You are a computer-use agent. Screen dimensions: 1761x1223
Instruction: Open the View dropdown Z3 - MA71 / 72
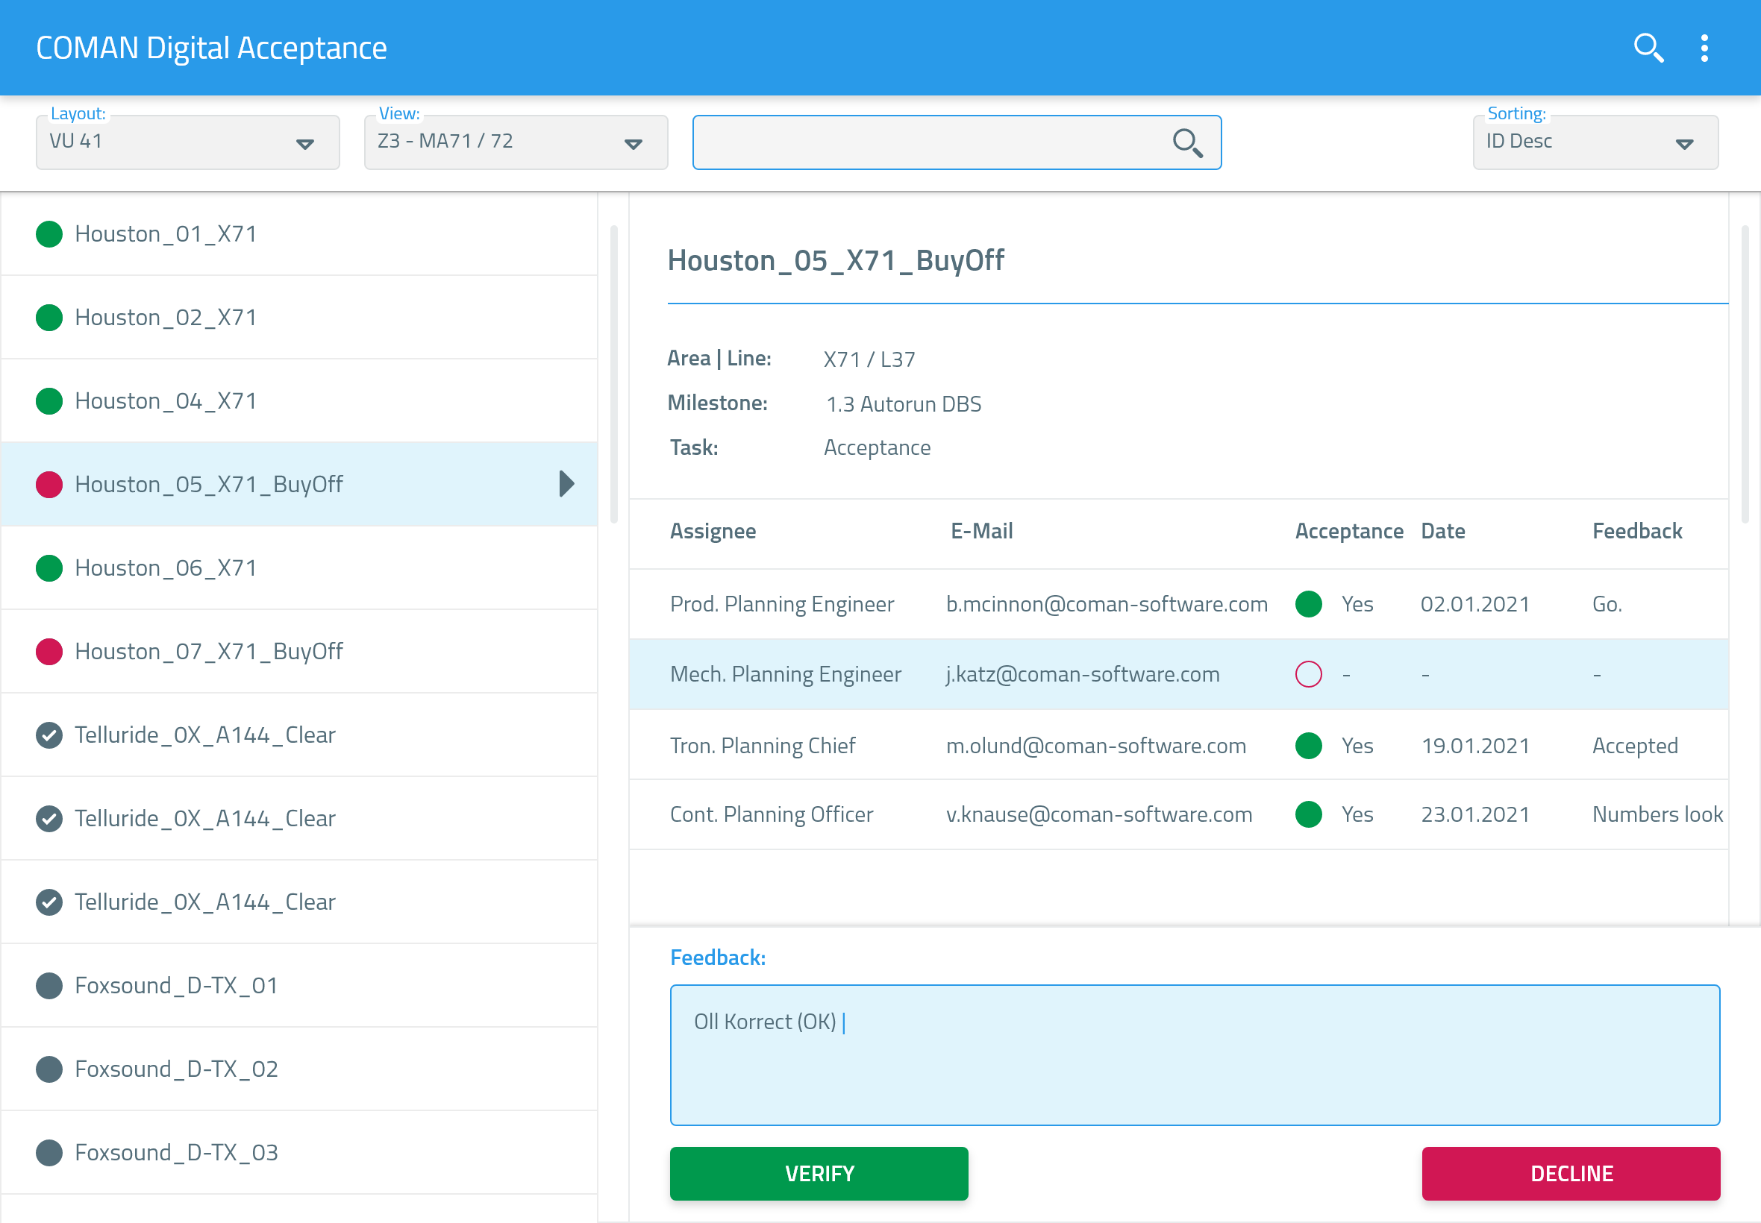pyautogui.click(x=515, y=142)
